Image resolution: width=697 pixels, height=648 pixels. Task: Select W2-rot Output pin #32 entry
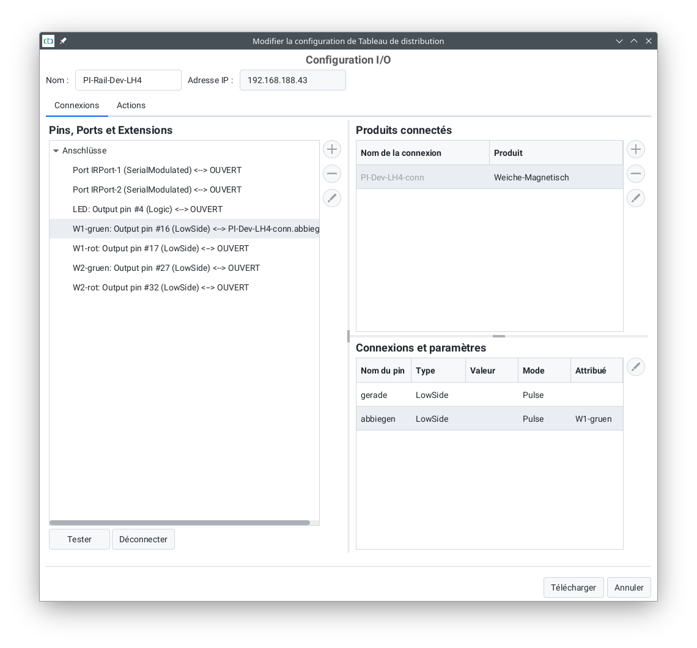click(161, 287)
